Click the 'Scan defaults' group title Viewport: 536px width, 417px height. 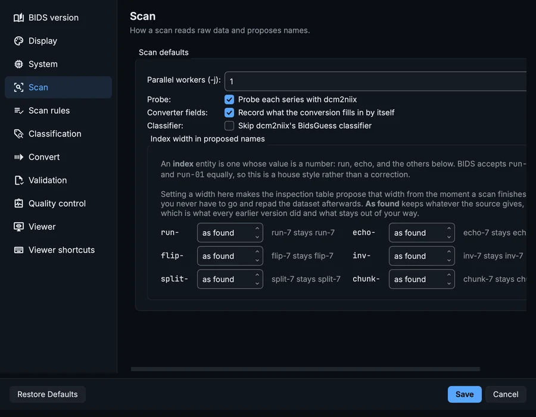point(163,52)
